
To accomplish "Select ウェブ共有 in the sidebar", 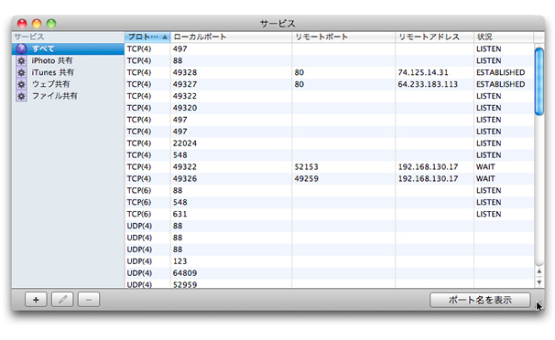I will [68, 84].
